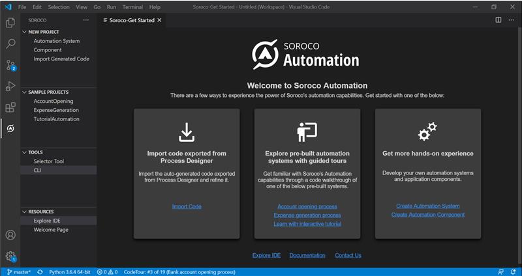Viewport: 522px width, 276px height.
Task: Close the Soroco-Get Started tab
Action: coord(159,20)
